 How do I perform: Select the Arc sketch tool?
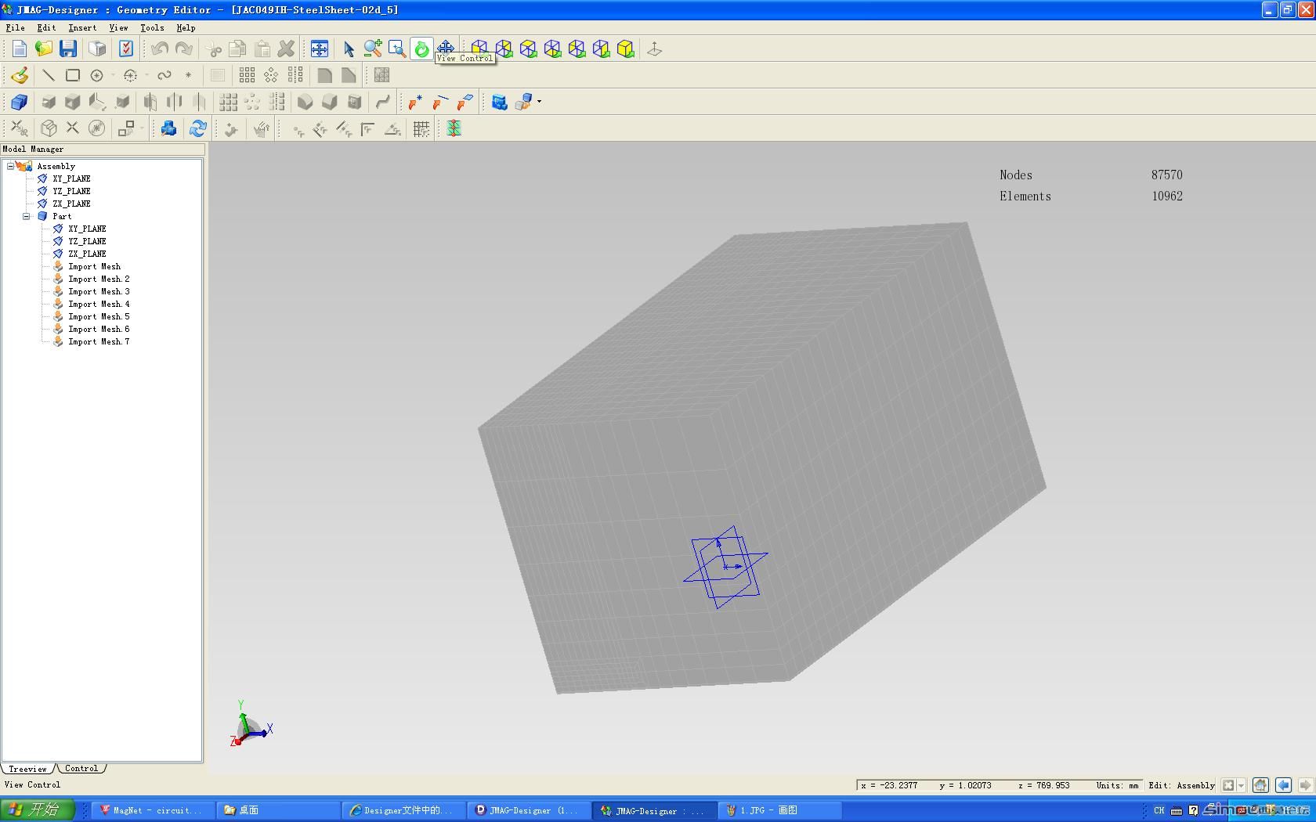(131, 75)
